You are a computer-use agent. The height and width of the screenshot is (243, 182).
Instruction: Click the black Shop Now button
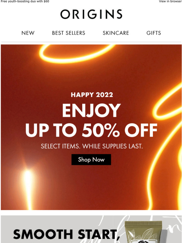coord(91,159)
